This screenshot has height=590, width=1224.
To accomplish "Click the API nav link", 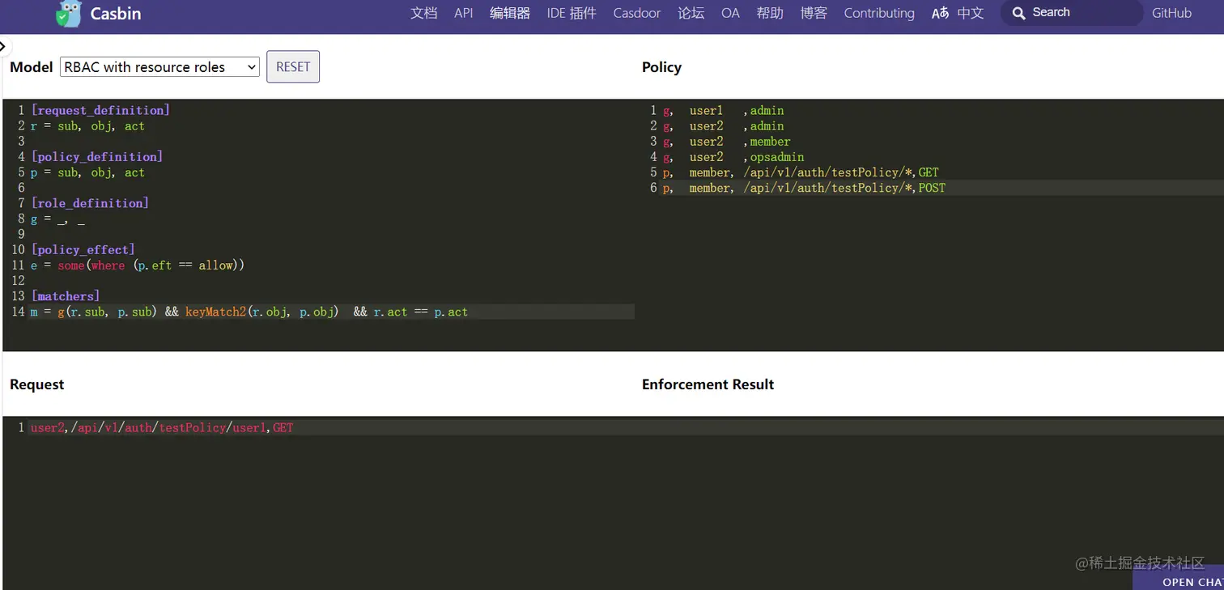I will (x=463, y=13).
